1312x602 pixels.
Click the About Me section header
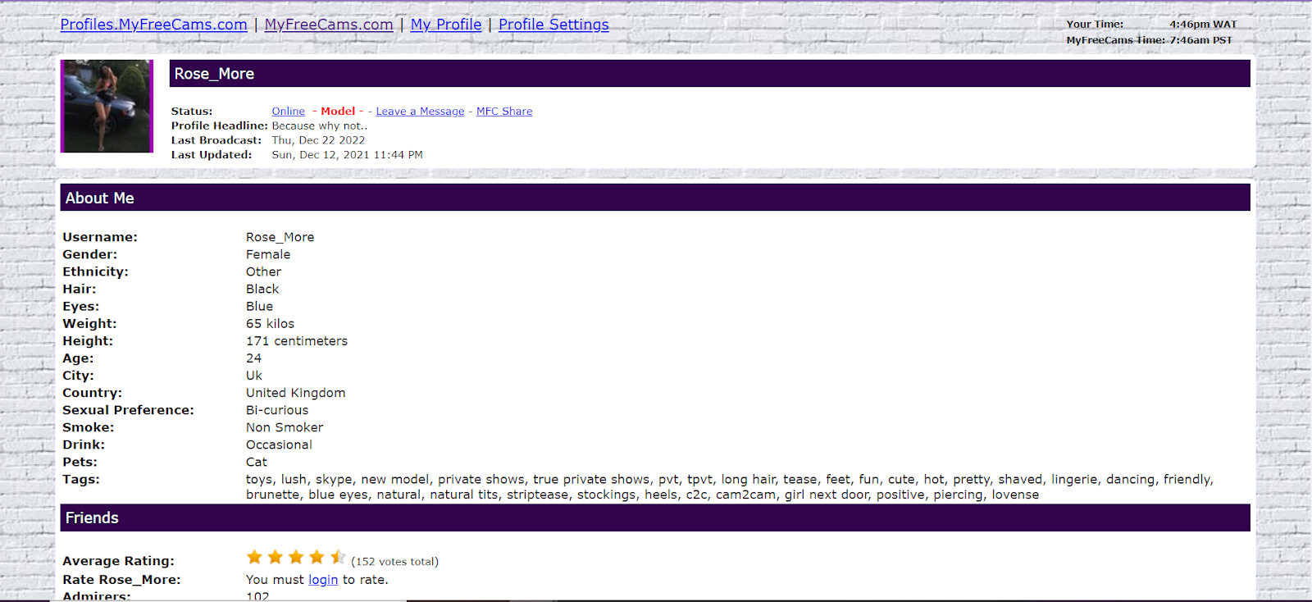pyautogui.click(x=655, y=198)
